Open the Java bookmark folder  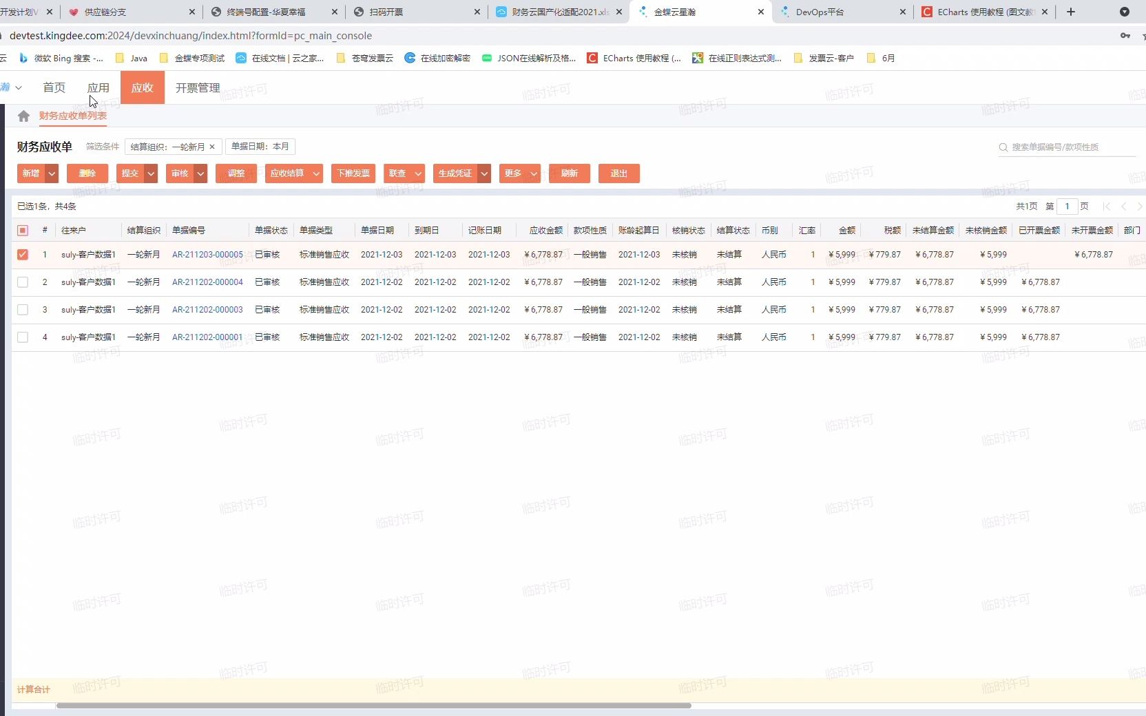coord(132,59)
